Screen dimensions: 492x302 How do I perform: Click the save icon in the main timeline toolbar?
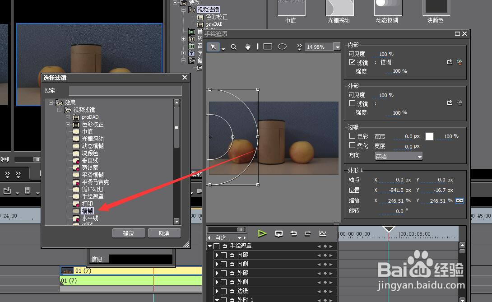click(x=27, y=190)
